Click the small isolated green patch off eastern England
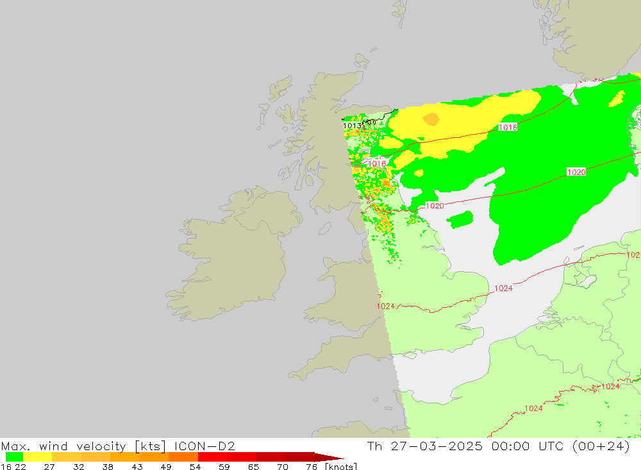The image size is (641, 470). [460, 220]
